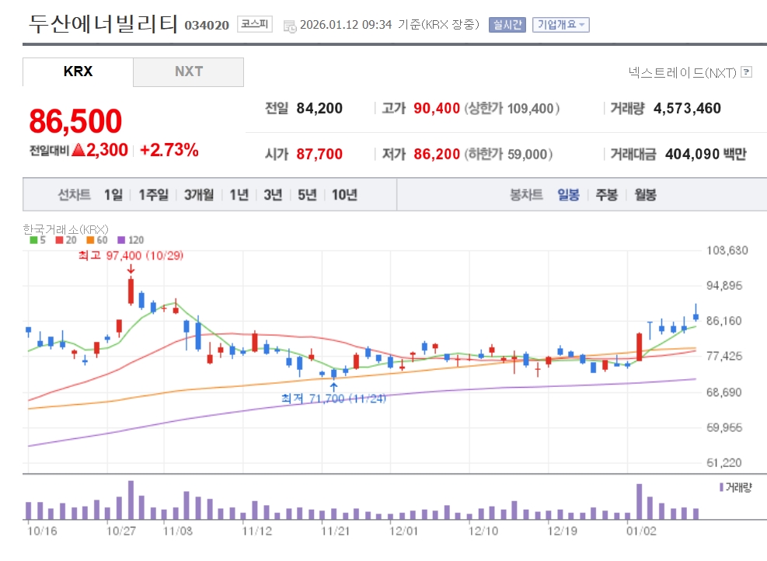Select the 1주일 line chart period
767x561 pixels.
click(153, 195)
